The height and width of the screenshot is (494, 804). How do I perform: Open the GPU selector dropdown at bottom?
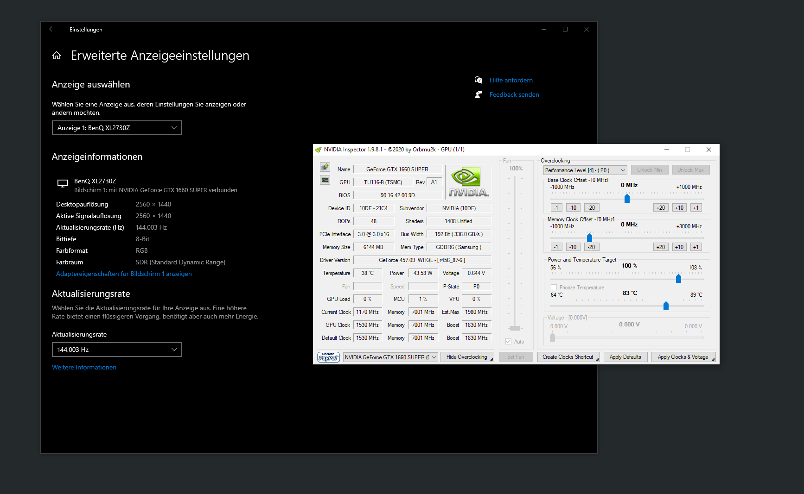pyautogui.click(x=390, y=357)
